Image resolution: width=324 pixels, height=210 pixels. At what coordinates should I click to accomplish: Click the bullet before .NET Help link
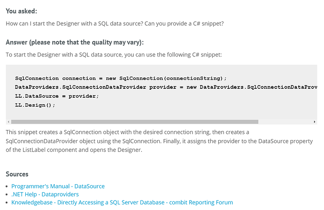coord(7,194)
